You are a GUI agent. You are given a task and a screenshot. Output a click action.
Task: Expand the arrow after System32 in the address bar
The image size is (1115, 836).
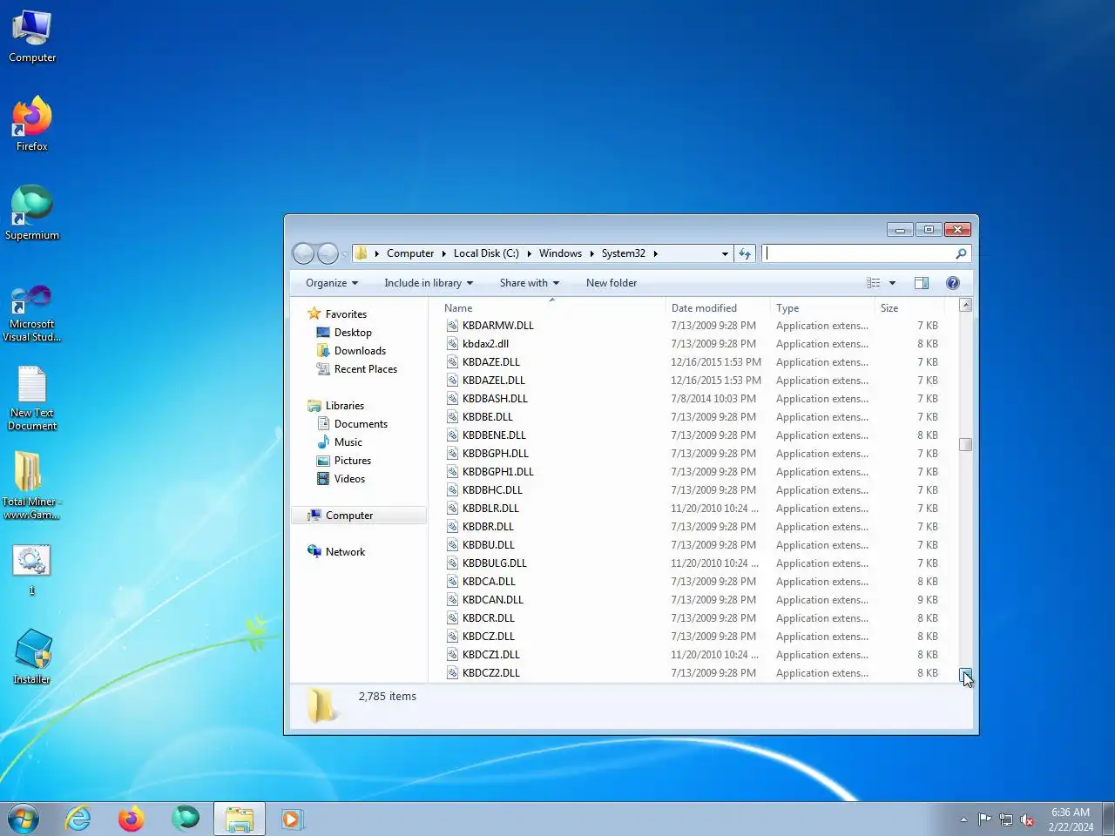pos(656,253)
